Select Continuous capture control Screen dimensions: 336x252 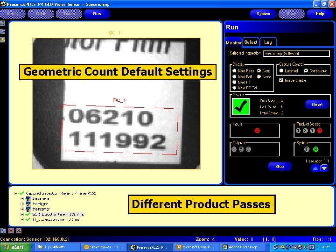click(306, 70)
